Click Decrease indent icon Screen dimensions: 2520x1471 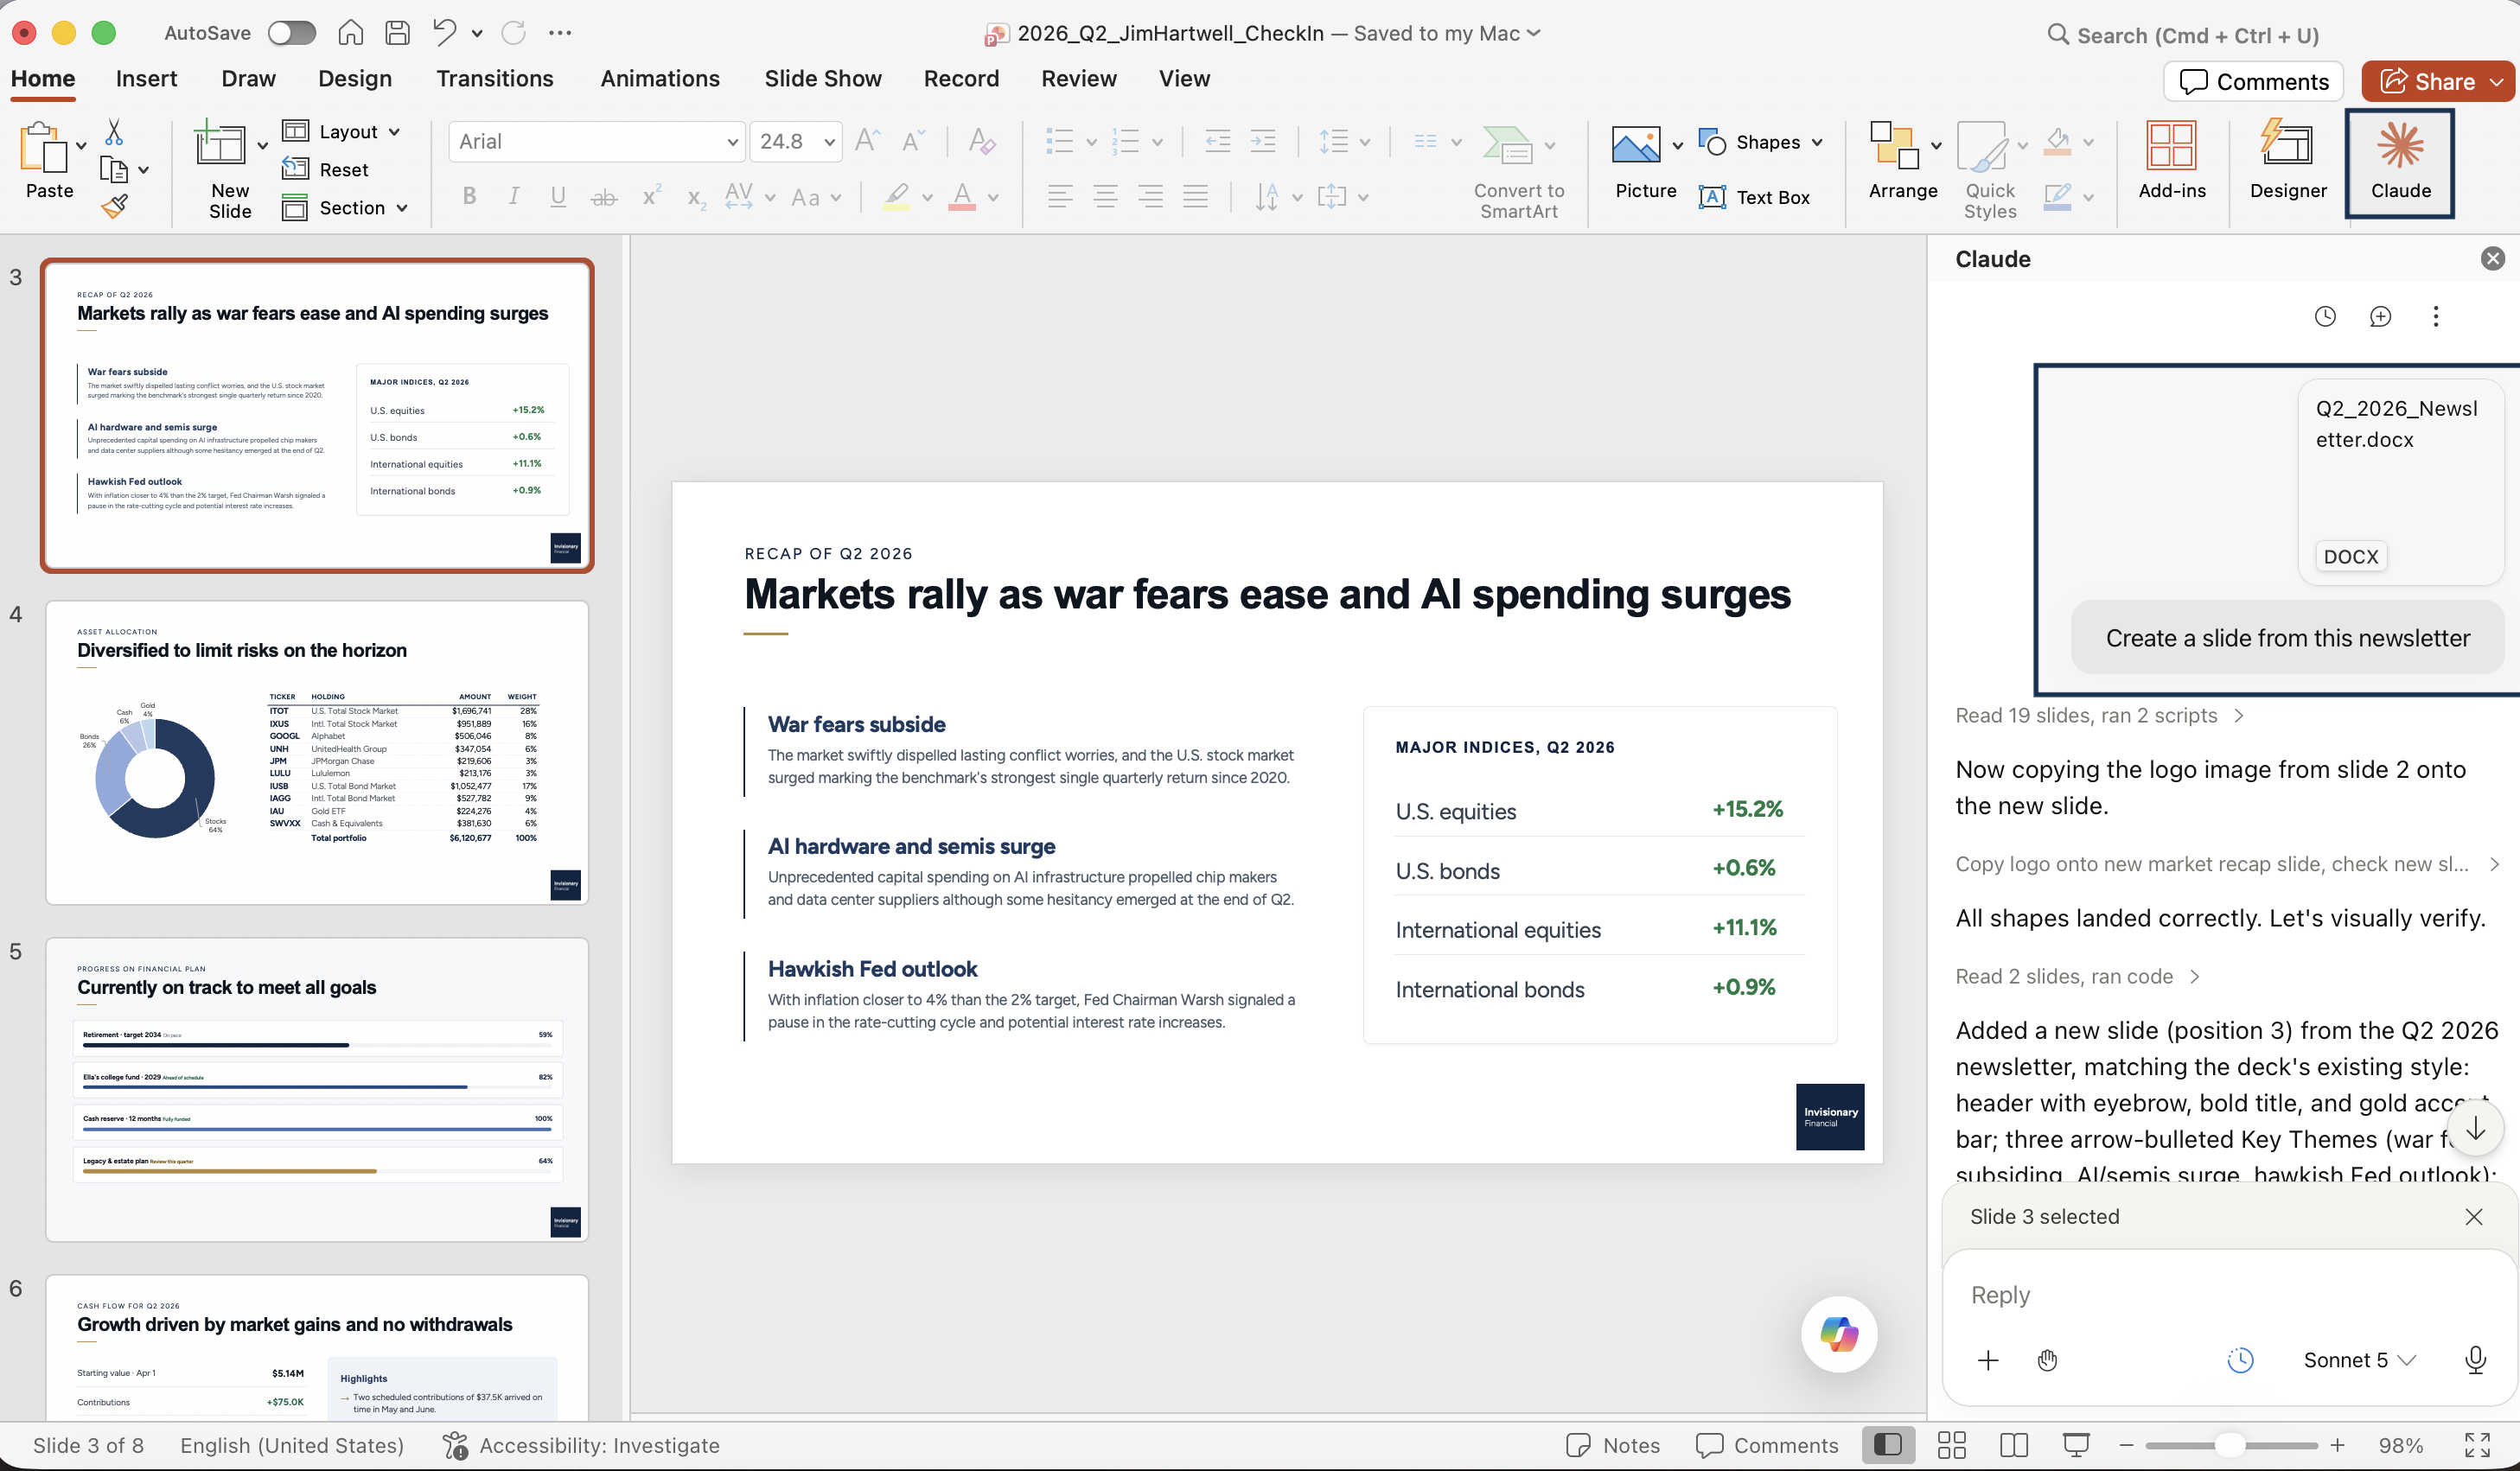tap(1217, 141)
